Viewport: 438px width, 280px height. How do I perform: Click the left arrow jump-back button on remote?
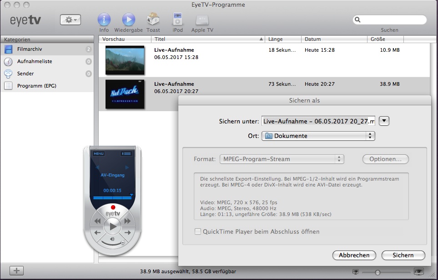point(97,233)
